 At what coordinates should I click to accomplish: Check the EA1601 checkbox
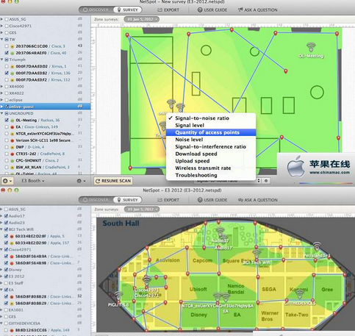click(x=7, y=310)
